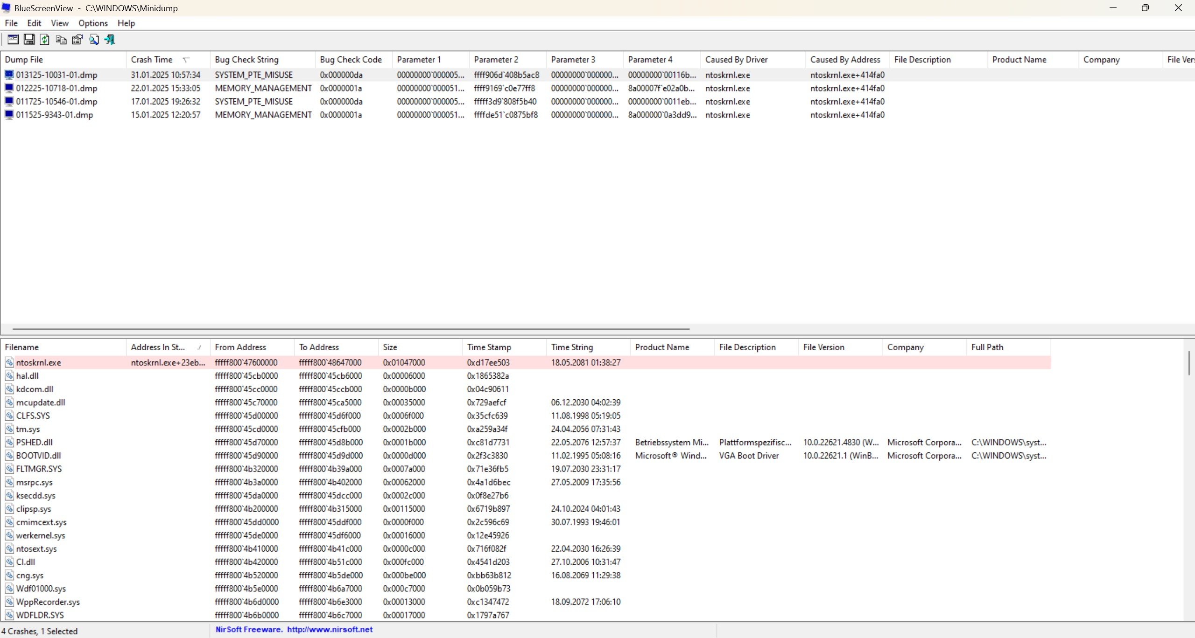Click the Copy Selected Items icon

[x=61, y=40]
